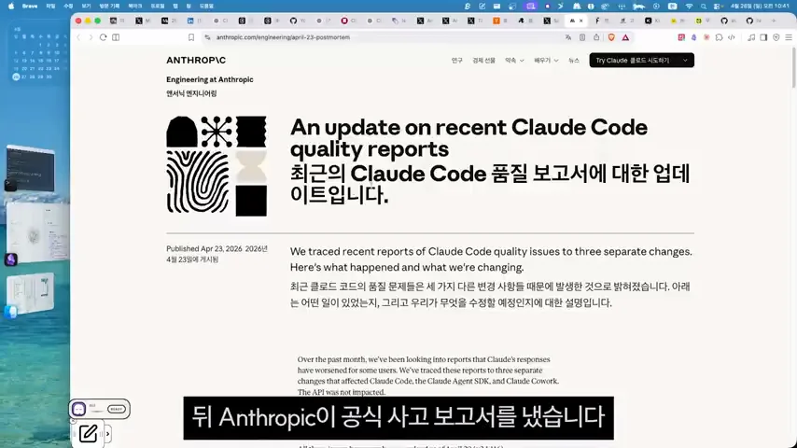797x448 pixels.
Task: Open the code brackets extension icon
Action: (732, 37)
